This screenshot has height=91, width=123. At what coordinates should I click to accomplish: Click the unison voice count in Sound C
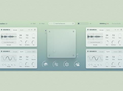point(34,52)
